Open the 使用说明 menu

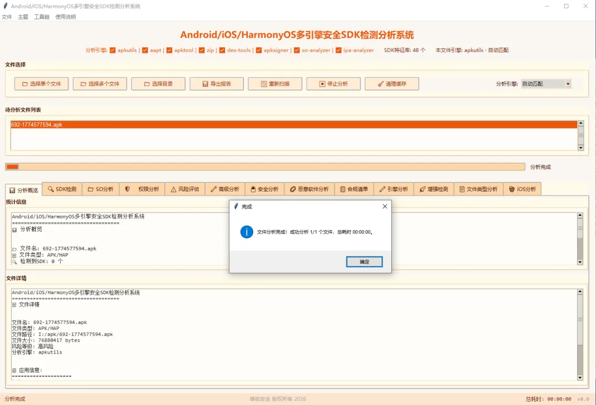65,17
